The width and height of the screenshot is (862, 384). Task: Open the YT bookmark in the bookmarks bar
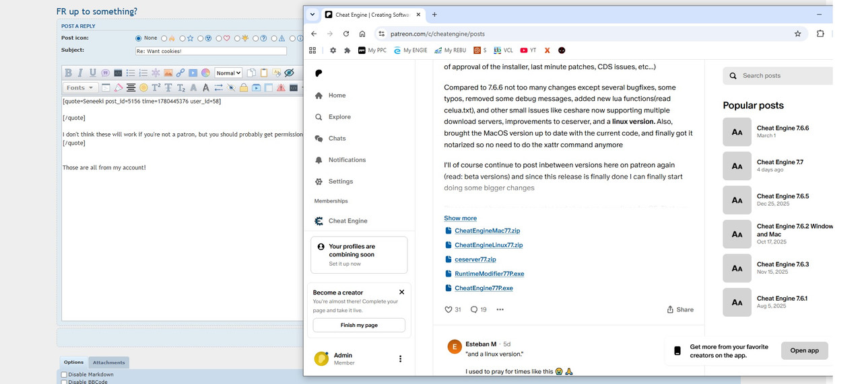click(x=528, y=50)
